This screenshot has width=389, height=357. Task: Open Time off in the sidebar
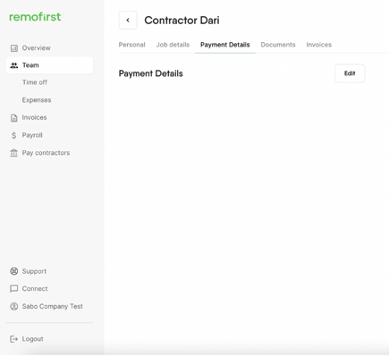pyautogui.click(x=35, y=82)
